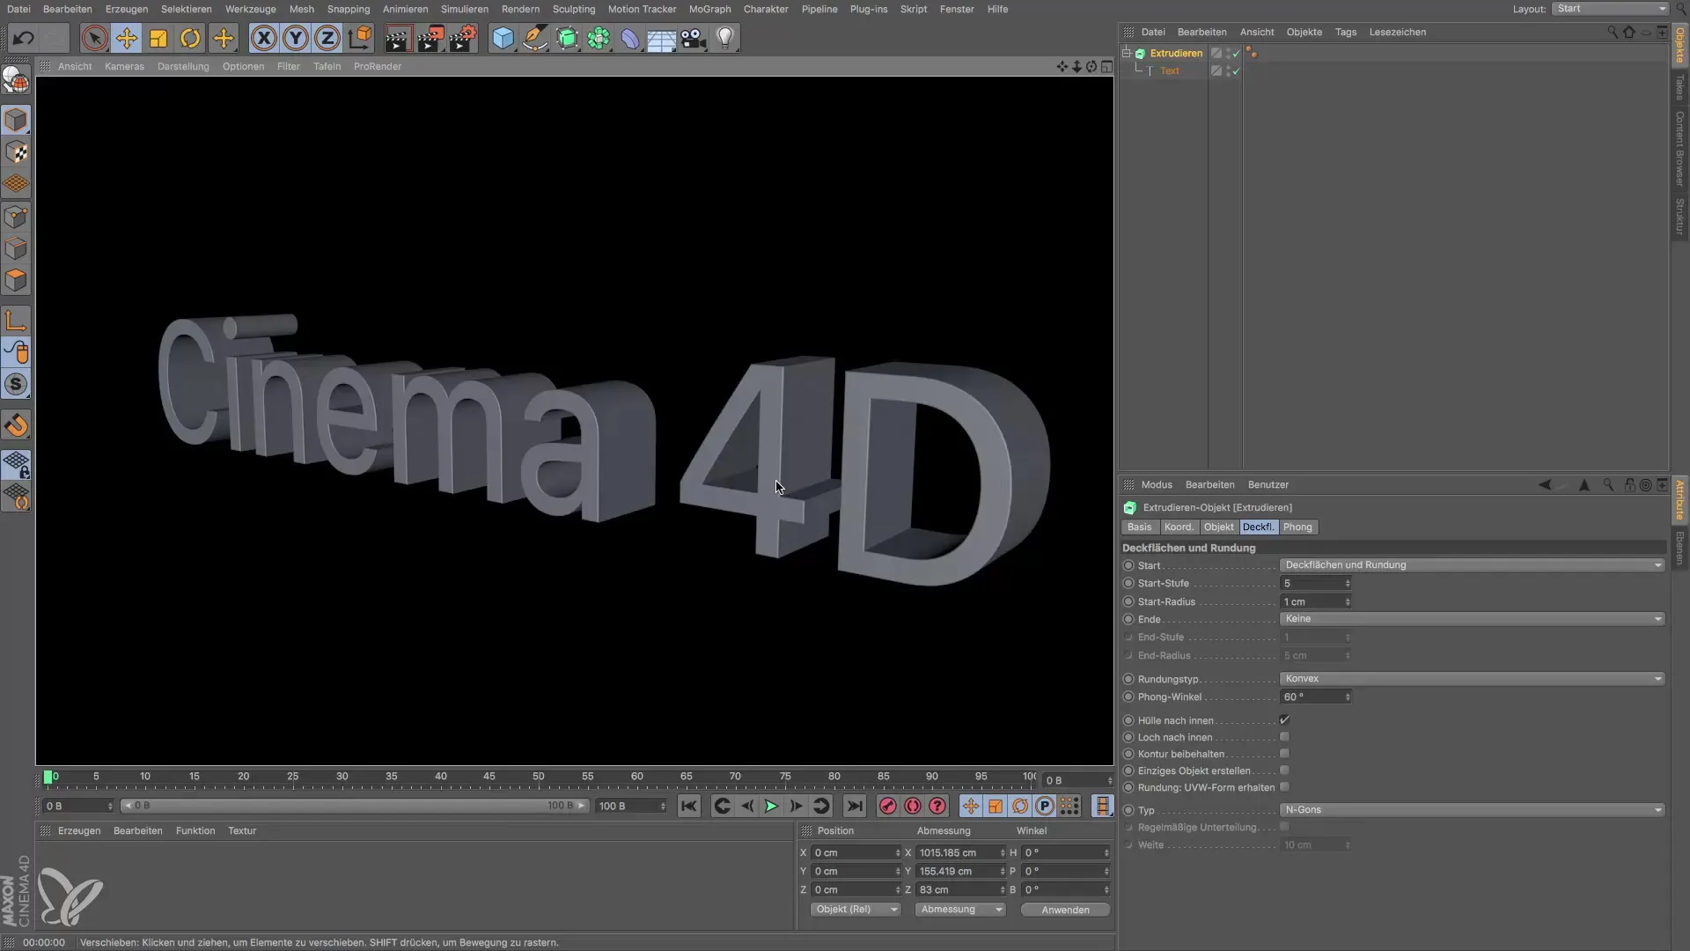
Task: Open the Ende caps dropdown
Action: pyautogui.click(x=1472, y=619)
